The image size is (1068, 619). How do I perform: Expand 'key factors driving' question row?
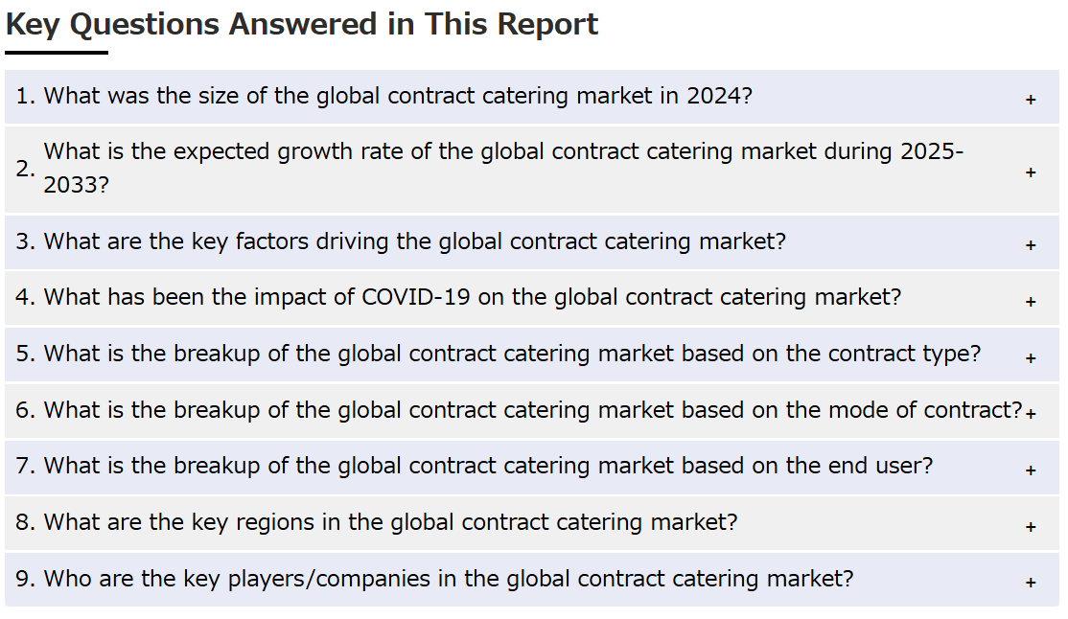(x=532, y=242)
